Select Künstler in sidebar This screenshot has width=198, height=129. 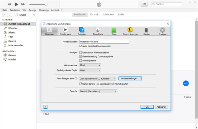tap(18, 28)
